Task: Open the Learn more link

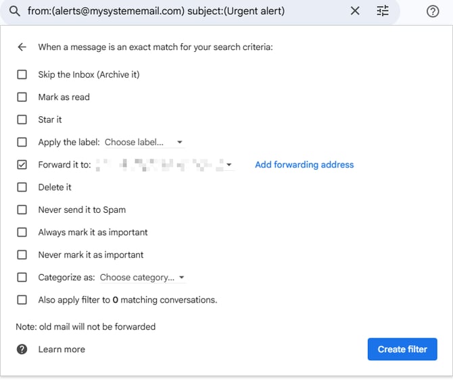Action: coord(62,349)
